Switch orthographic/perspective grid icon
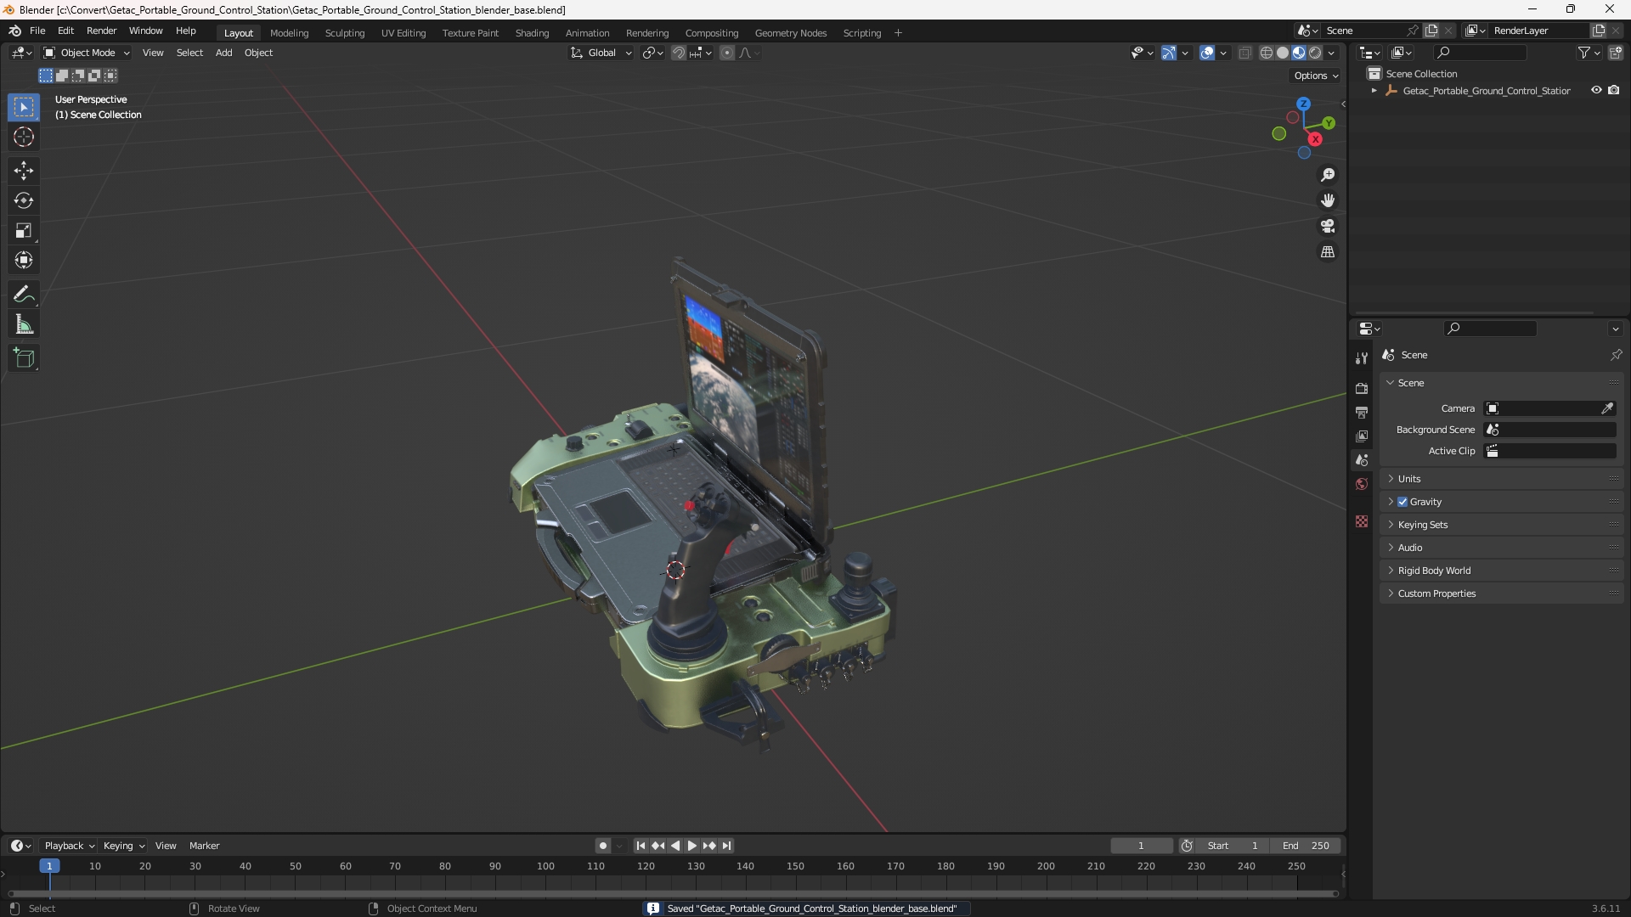The height and width of the screenshot is (917, 1631). 1328,252
